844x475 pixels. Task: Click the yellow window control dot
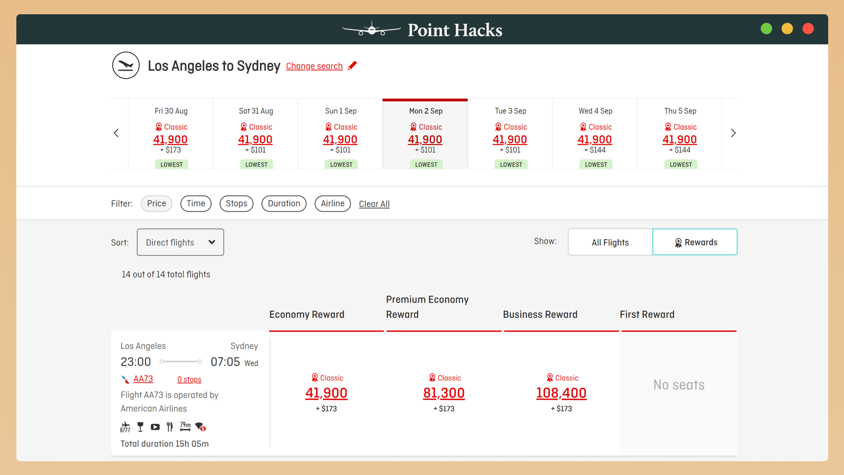787,28
